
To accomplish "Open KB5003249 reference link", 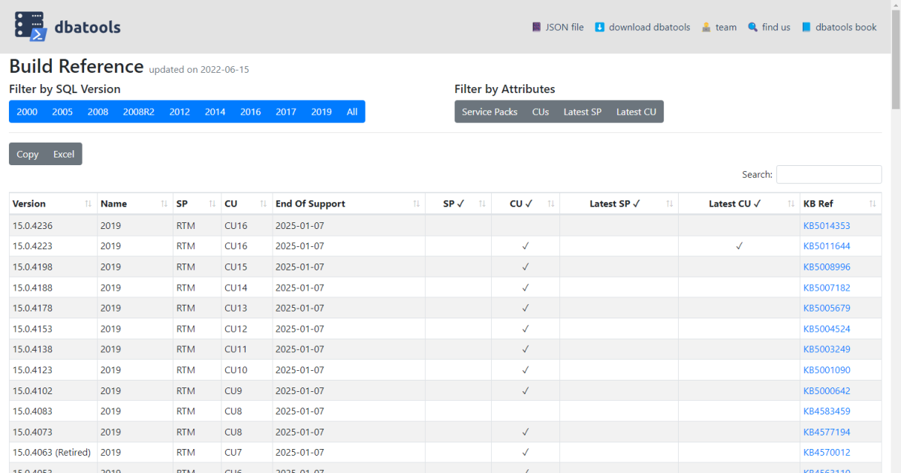I will tap(827, 349).
